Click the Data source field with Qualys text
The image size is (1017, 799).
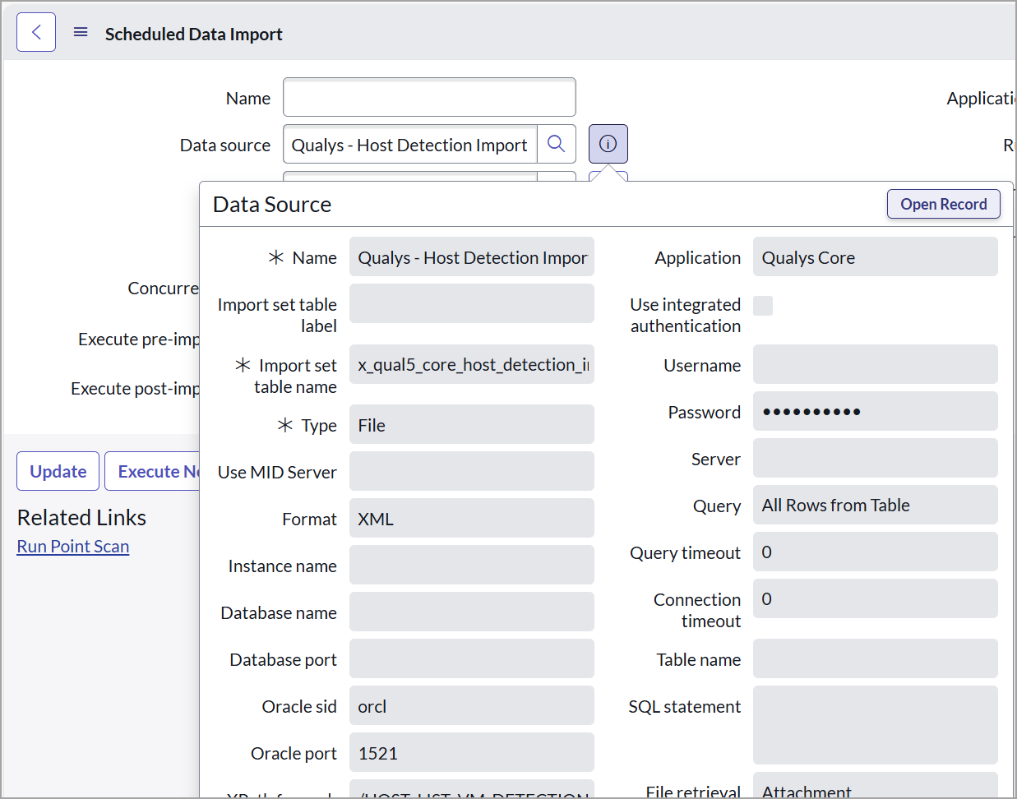coord(409,145)
